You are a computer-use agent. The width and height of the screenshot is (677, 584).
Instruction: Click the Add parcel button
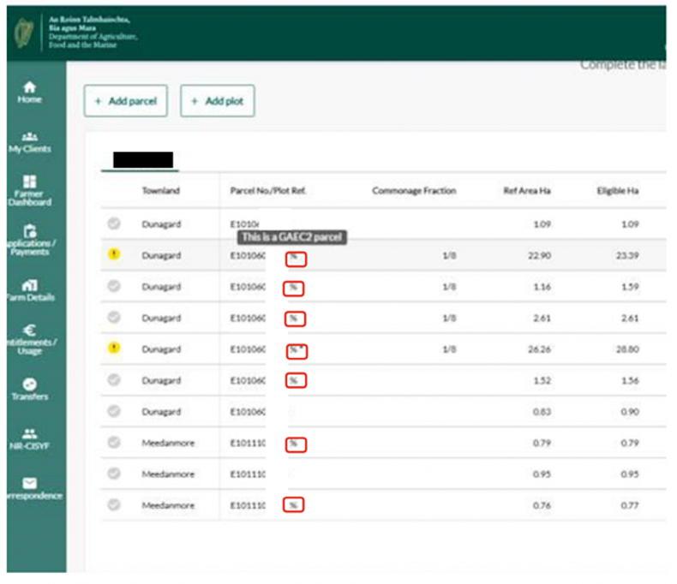126,101
